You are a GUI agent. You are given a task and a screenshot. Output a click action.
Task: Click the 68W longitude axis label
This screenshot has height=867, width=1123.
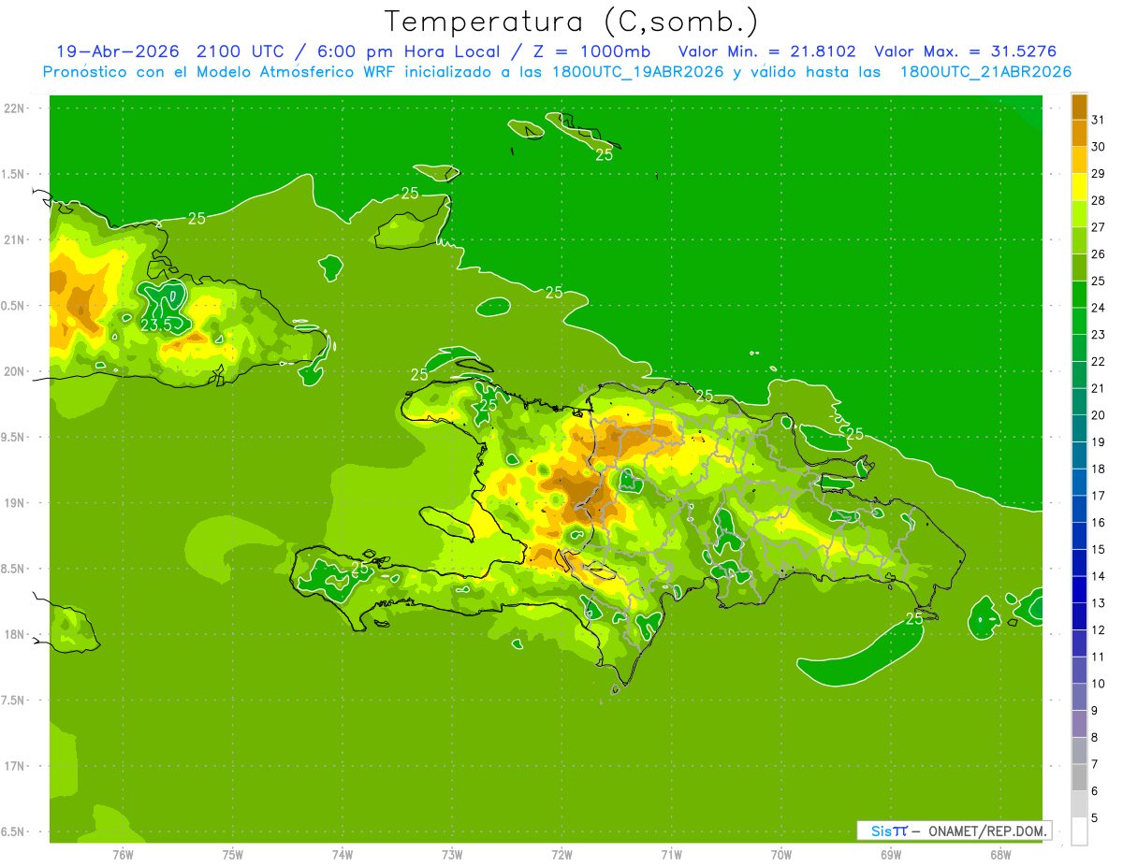pos(999,854)
